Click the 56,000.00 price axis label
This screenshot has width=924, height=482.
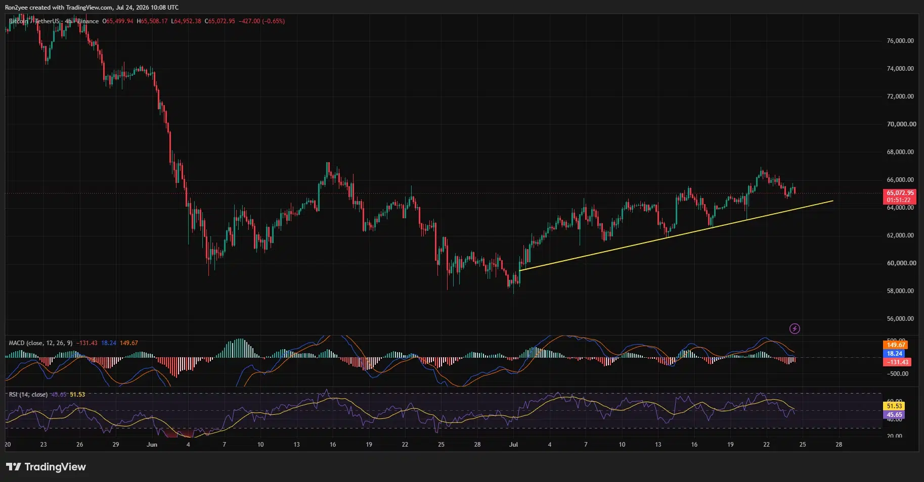900,319
